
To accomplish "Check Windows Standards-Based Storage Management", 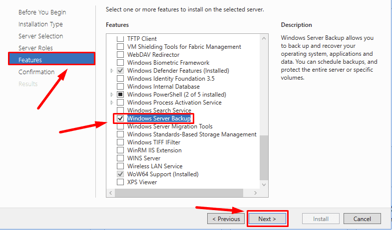I will pyautogui.click(x=120, y=134).
